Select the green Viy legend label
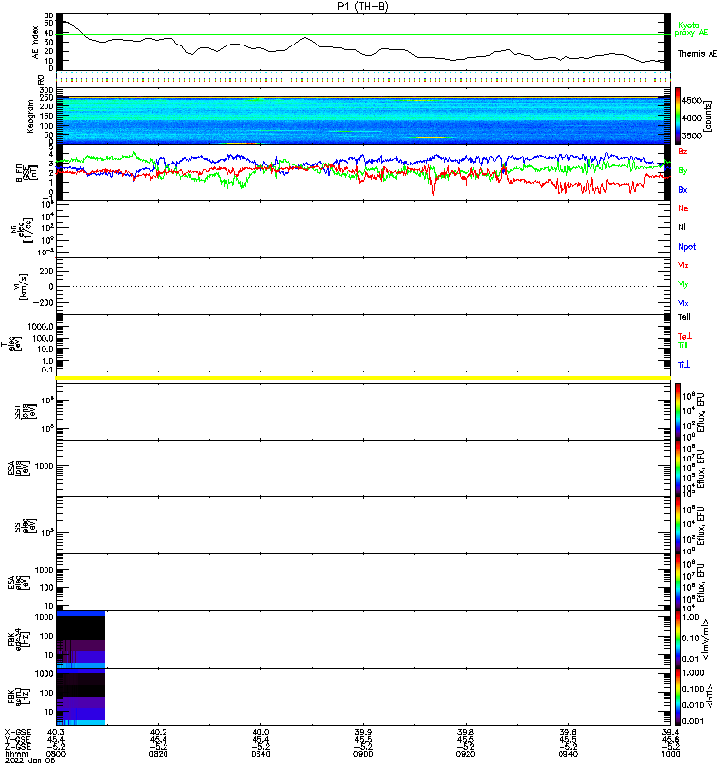 coord(682,284)
